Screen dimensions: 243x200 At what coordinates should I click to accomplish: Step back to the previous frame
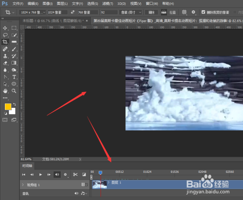click(32, 175)
